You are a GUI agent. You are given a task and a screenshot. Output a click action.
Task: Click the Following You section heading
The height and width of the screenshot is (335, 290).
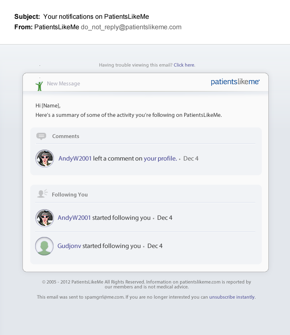pos(69,194)
